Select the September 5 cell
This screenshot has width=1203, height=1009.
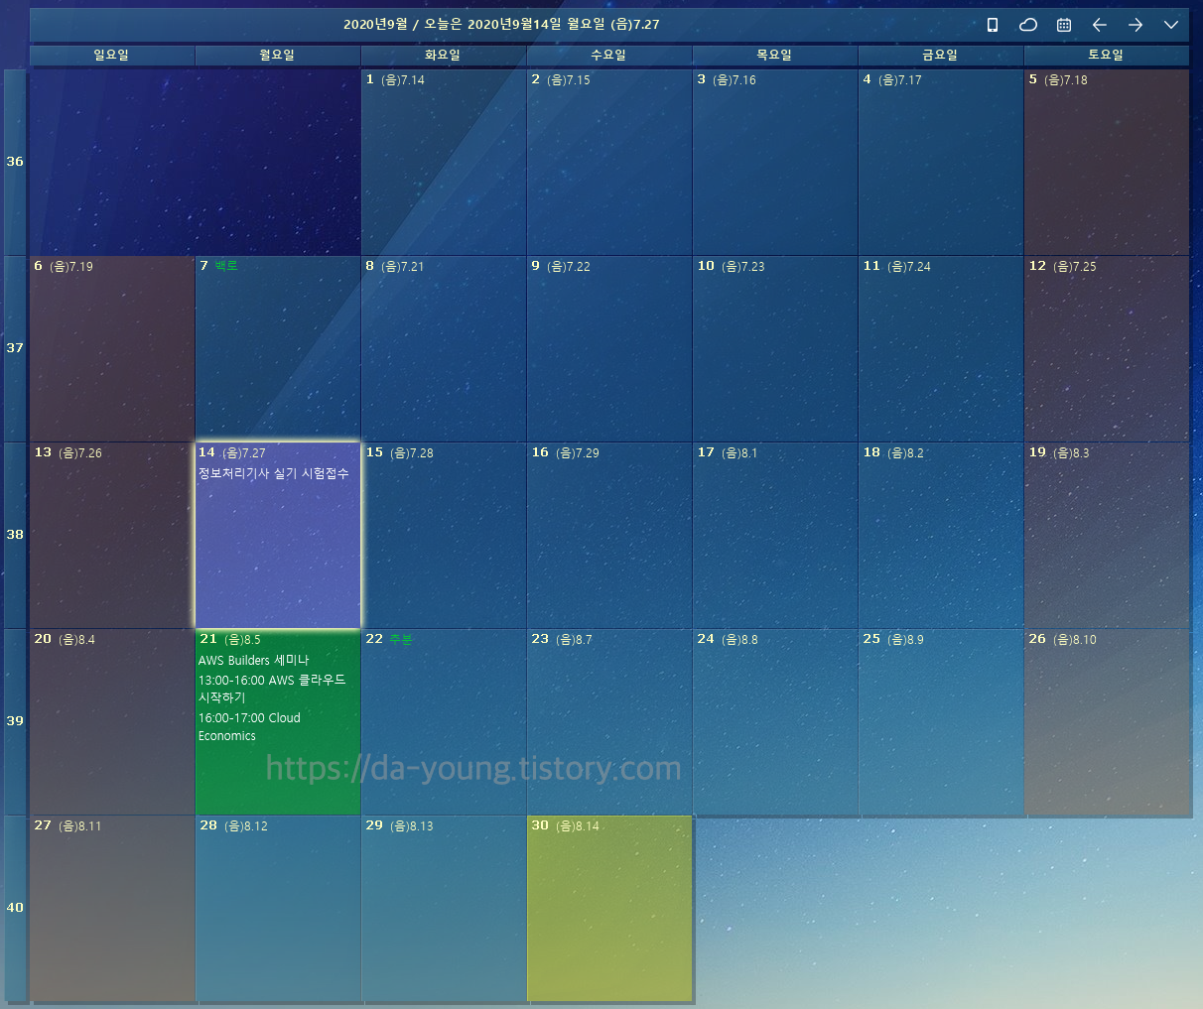click(x=1106, y=159)
